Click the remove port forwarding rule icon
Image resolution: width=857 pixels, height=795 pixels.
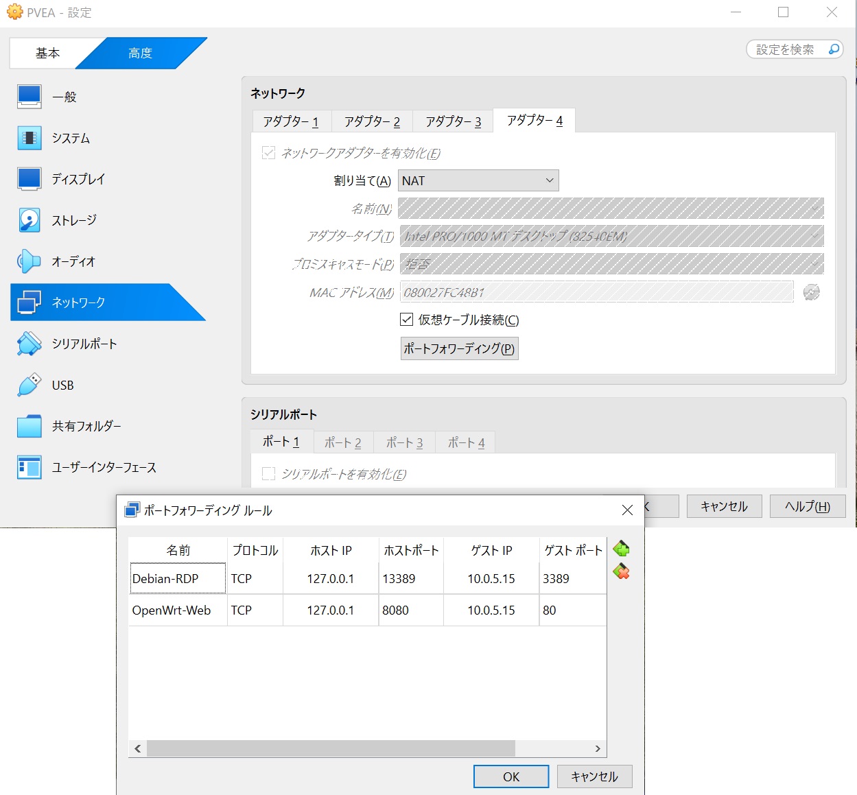pos(621,571)
